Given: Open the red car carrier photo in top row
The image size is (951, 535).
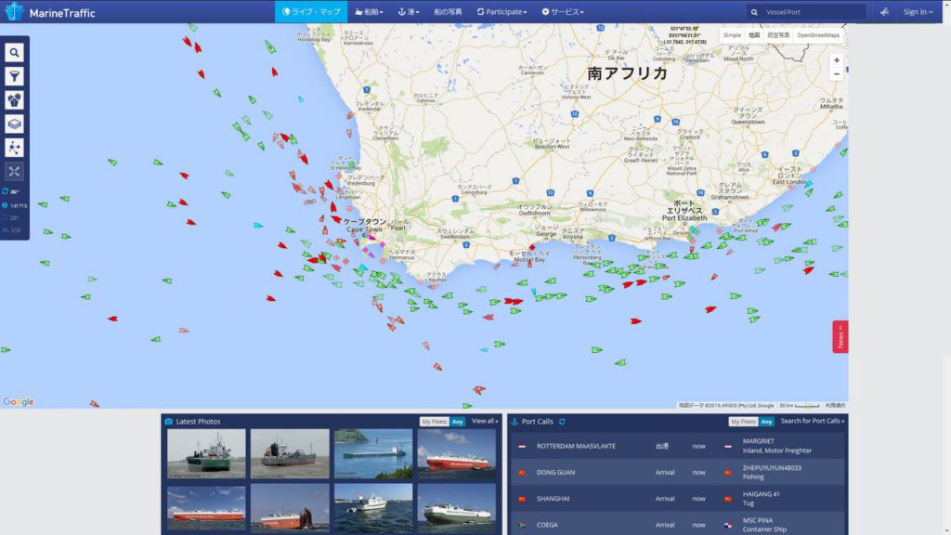Looking at the screenshot, I should [457, 453].
